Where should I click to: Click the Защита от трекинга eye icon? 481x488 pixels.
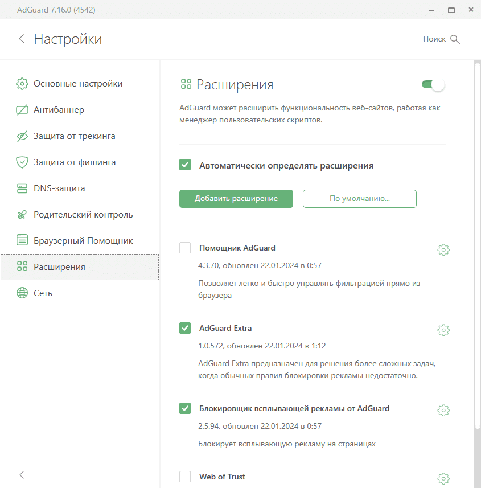tap(22, 136)
